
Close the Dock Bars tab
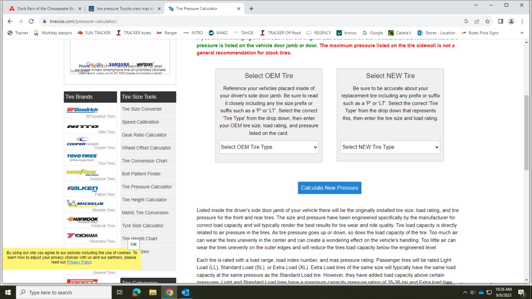(79, 8)
